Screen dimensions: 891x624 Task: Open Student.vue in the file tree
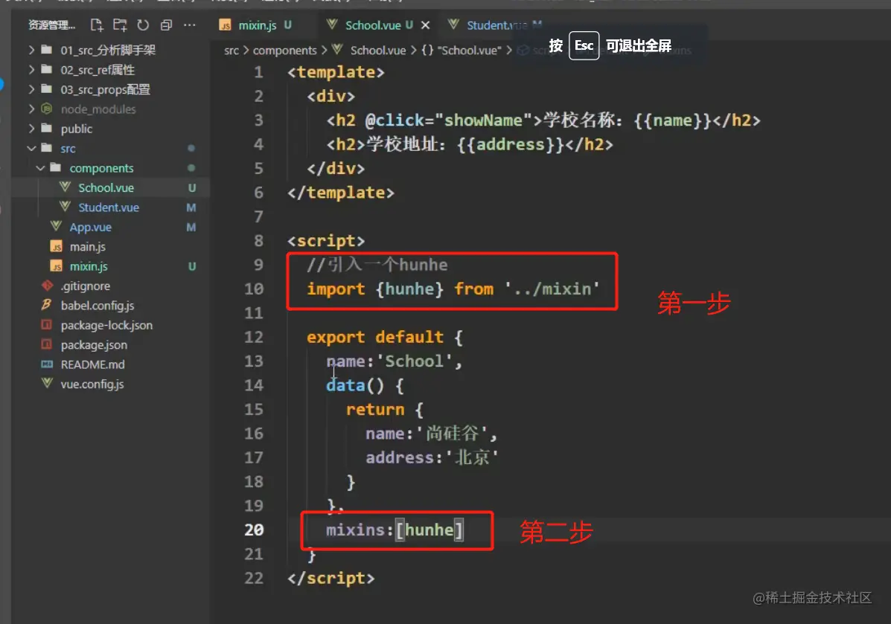point(109,208)
